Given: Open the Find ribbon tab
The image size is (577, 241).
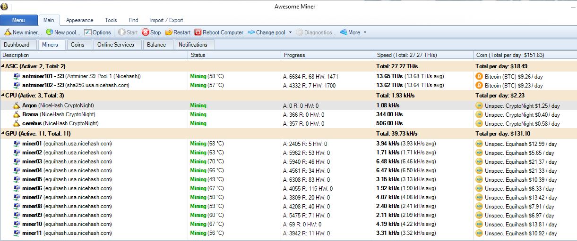Looking at the screenshot, I should pos(134,20).
